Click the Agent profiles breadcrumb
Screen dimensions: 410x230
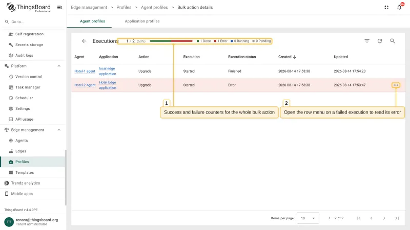pyautogui.click(x=154, y=7)
